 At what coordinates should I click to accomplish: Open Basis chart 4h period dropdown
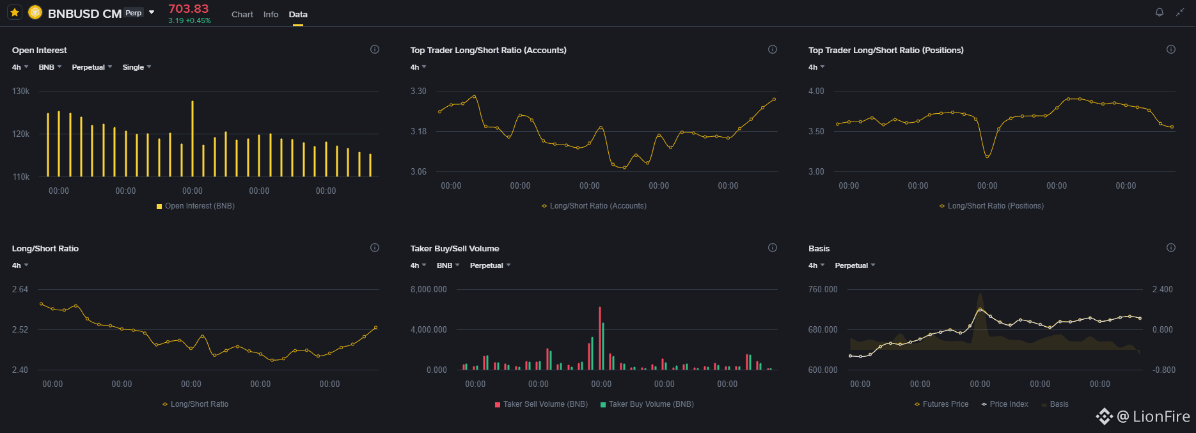(x=816, y=265)
